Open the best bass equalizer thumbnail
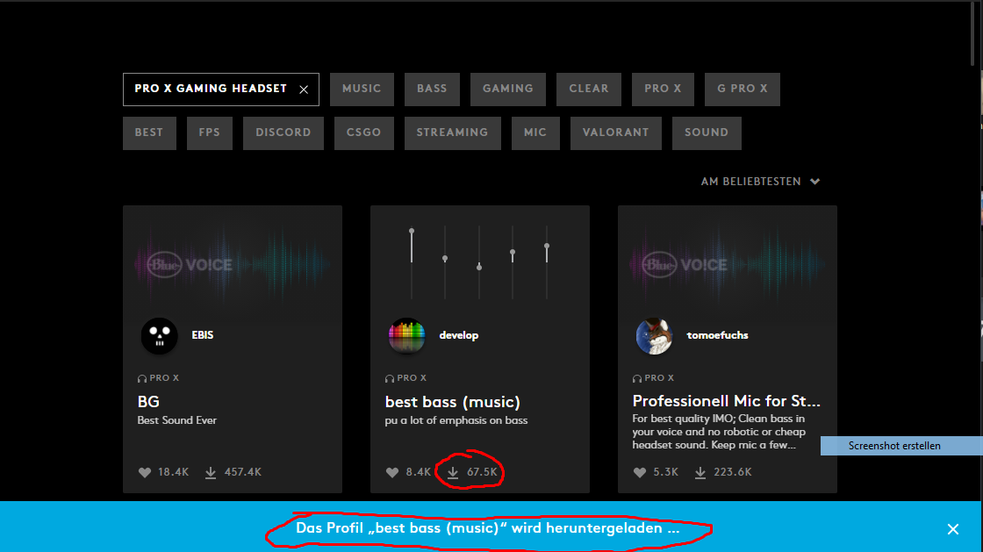Screen dimensions: 983x552 tap(479, 262)
